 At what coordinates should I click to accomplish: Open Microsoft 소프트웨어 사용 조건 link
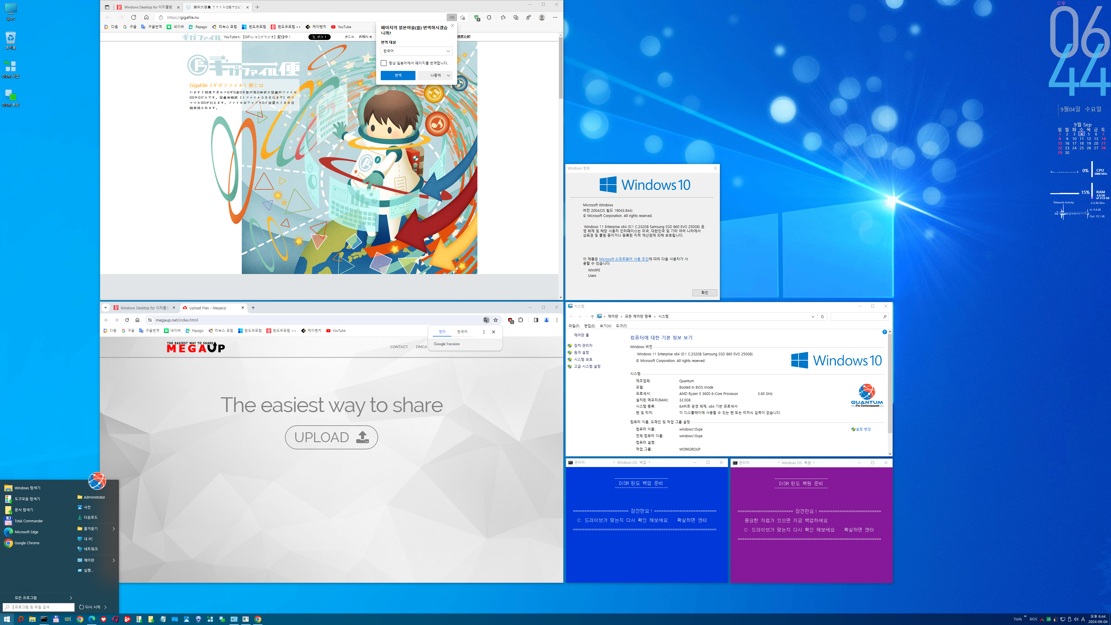pyautogui.click(x=624, y=259)
